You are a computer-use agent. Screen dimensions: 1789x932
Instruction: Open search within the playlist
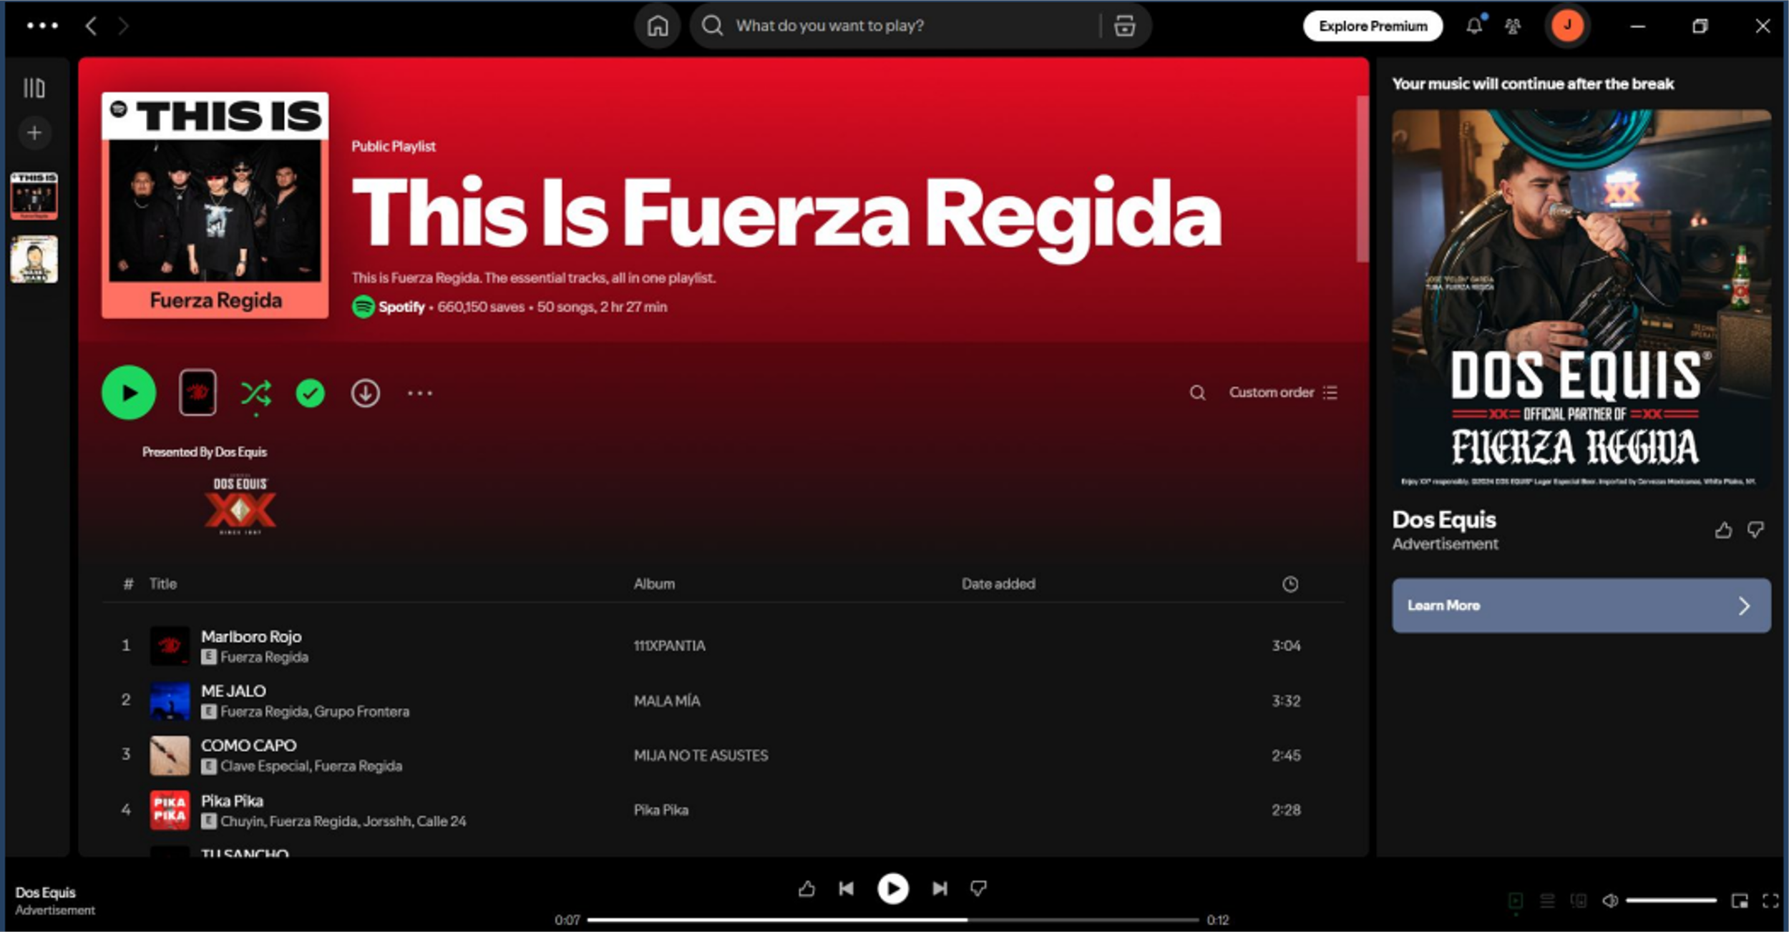point(1196,392)
